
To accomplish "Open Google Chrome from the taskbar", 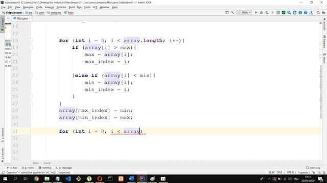I will [x=36, y=178].
